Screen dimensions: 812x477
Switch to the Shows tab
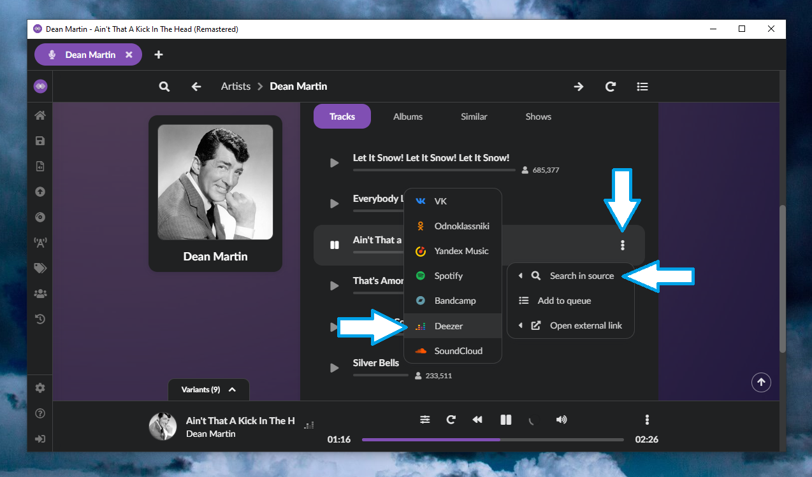(539, 117)
